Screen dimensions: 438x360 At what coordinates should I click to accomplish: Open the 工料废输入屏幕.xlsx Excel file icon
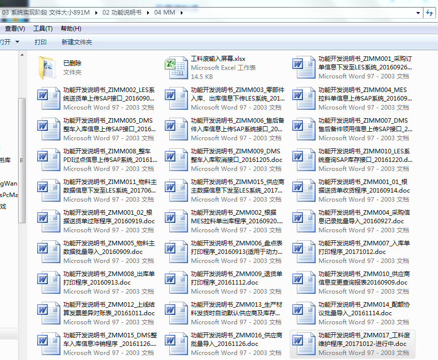176,68
